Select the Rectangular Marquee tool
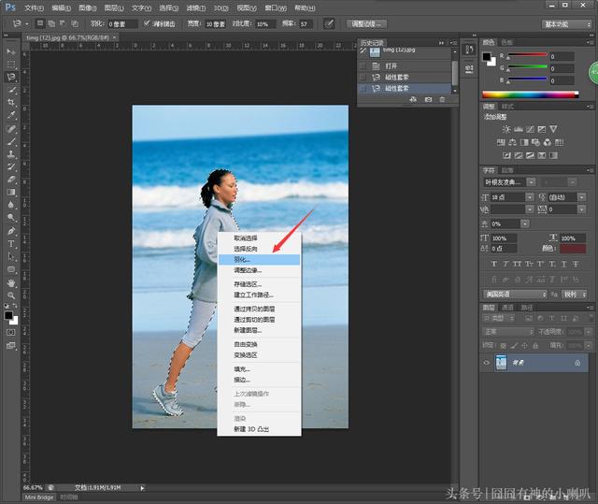The height and width of the screenshot is (504, 598). click(x=11, y=65)
